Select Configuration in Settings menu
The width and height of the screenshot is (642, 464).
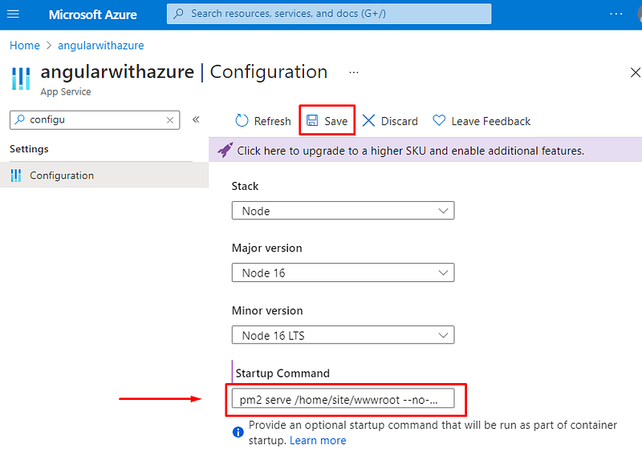[104, 176]
